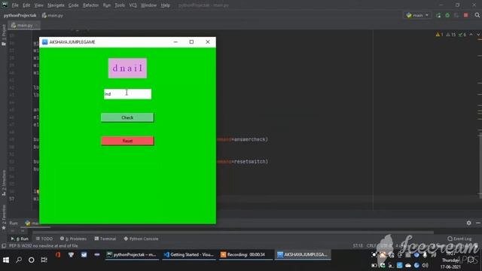Open the Edit menu
The image size is (482, 271).
(x=26, y=5)
